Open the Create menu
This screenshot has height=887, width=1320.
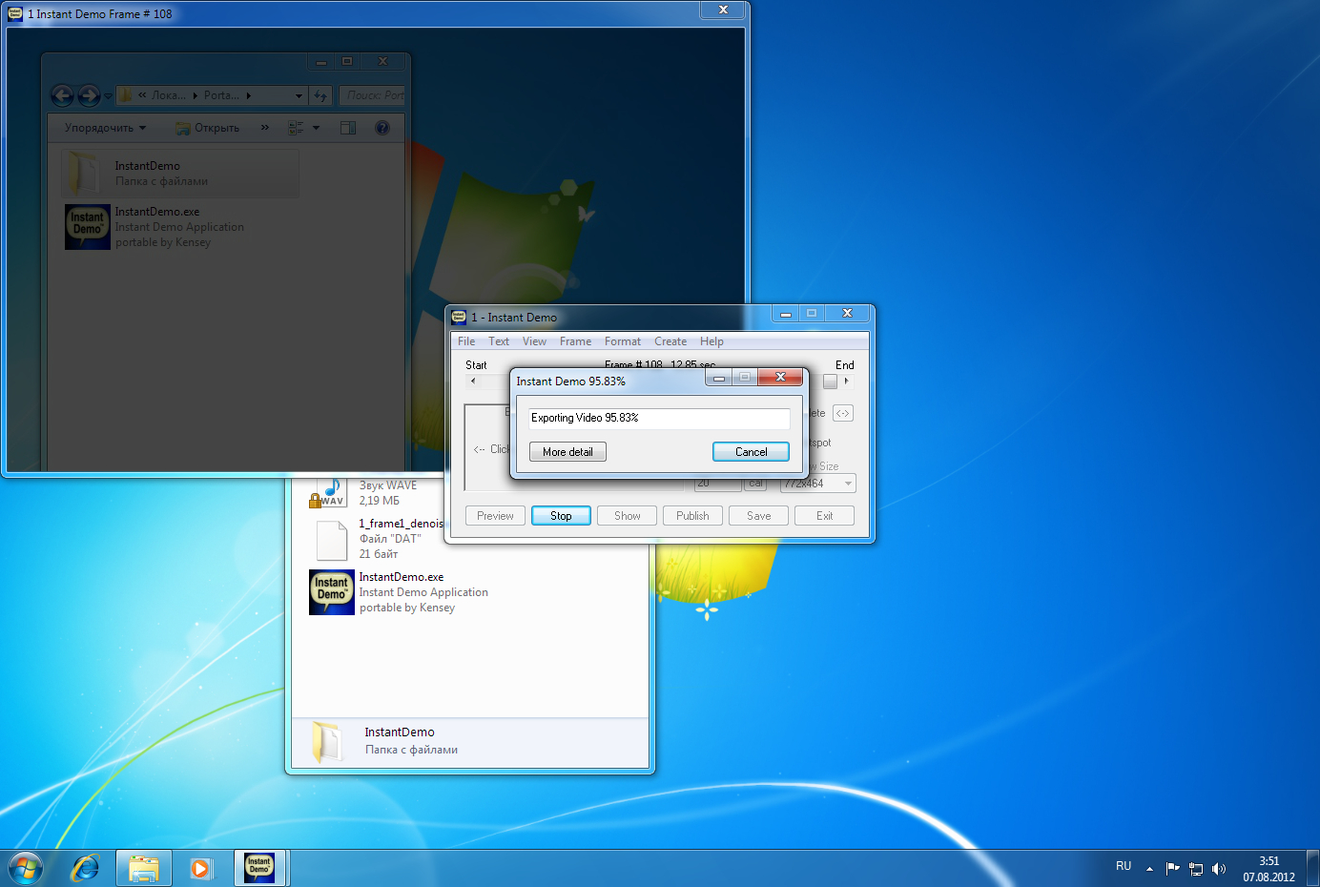(670, 341)
